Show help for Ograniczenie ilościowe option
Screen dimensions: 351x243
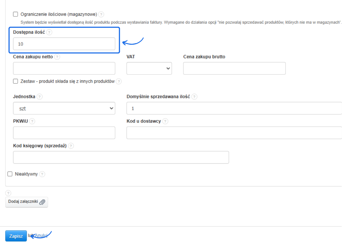click(x=101, y=14)
